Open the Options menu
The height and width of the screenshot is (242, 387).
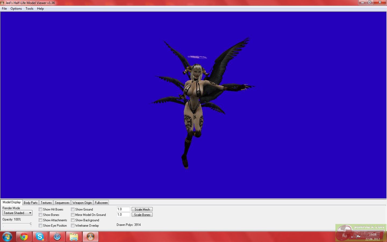(16, 9)
